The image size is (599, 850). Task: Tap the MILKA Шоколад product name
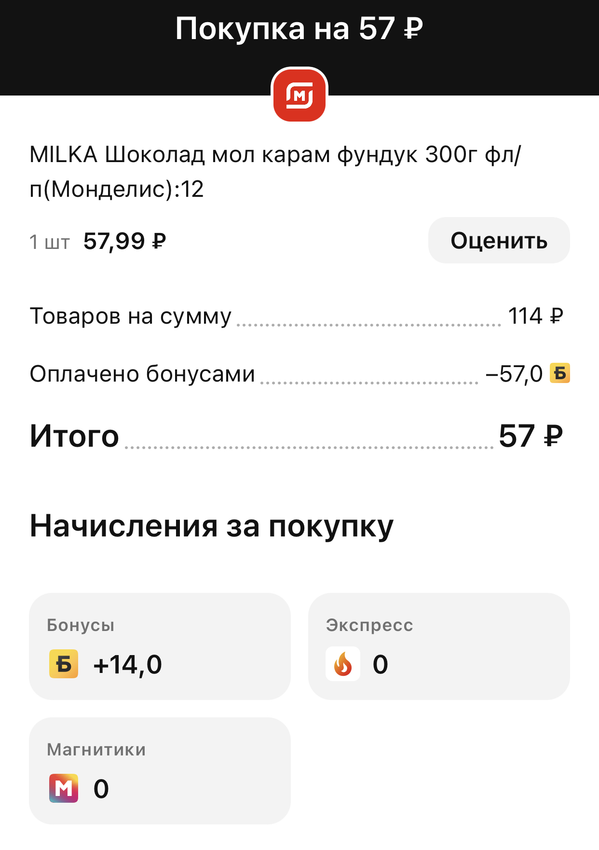(x=275, y=172)
